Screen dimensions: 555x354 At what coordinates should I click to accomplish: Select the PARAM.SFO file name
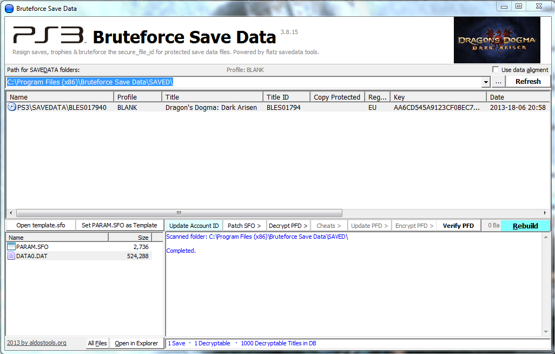[x=32, y=247]
